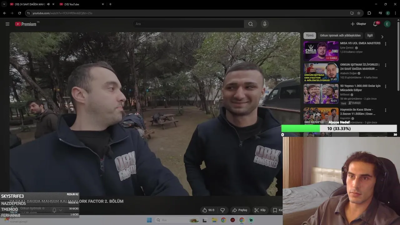Click the taskbar Ara search box
Viewport: 400px width, 225px height.
click(x=177, y=220)
